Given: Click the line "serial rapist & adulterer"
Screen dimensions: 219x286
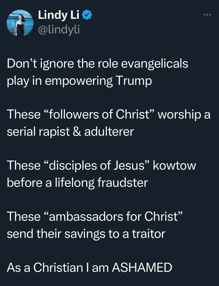Looking at the screenshot, I should 70,132.
